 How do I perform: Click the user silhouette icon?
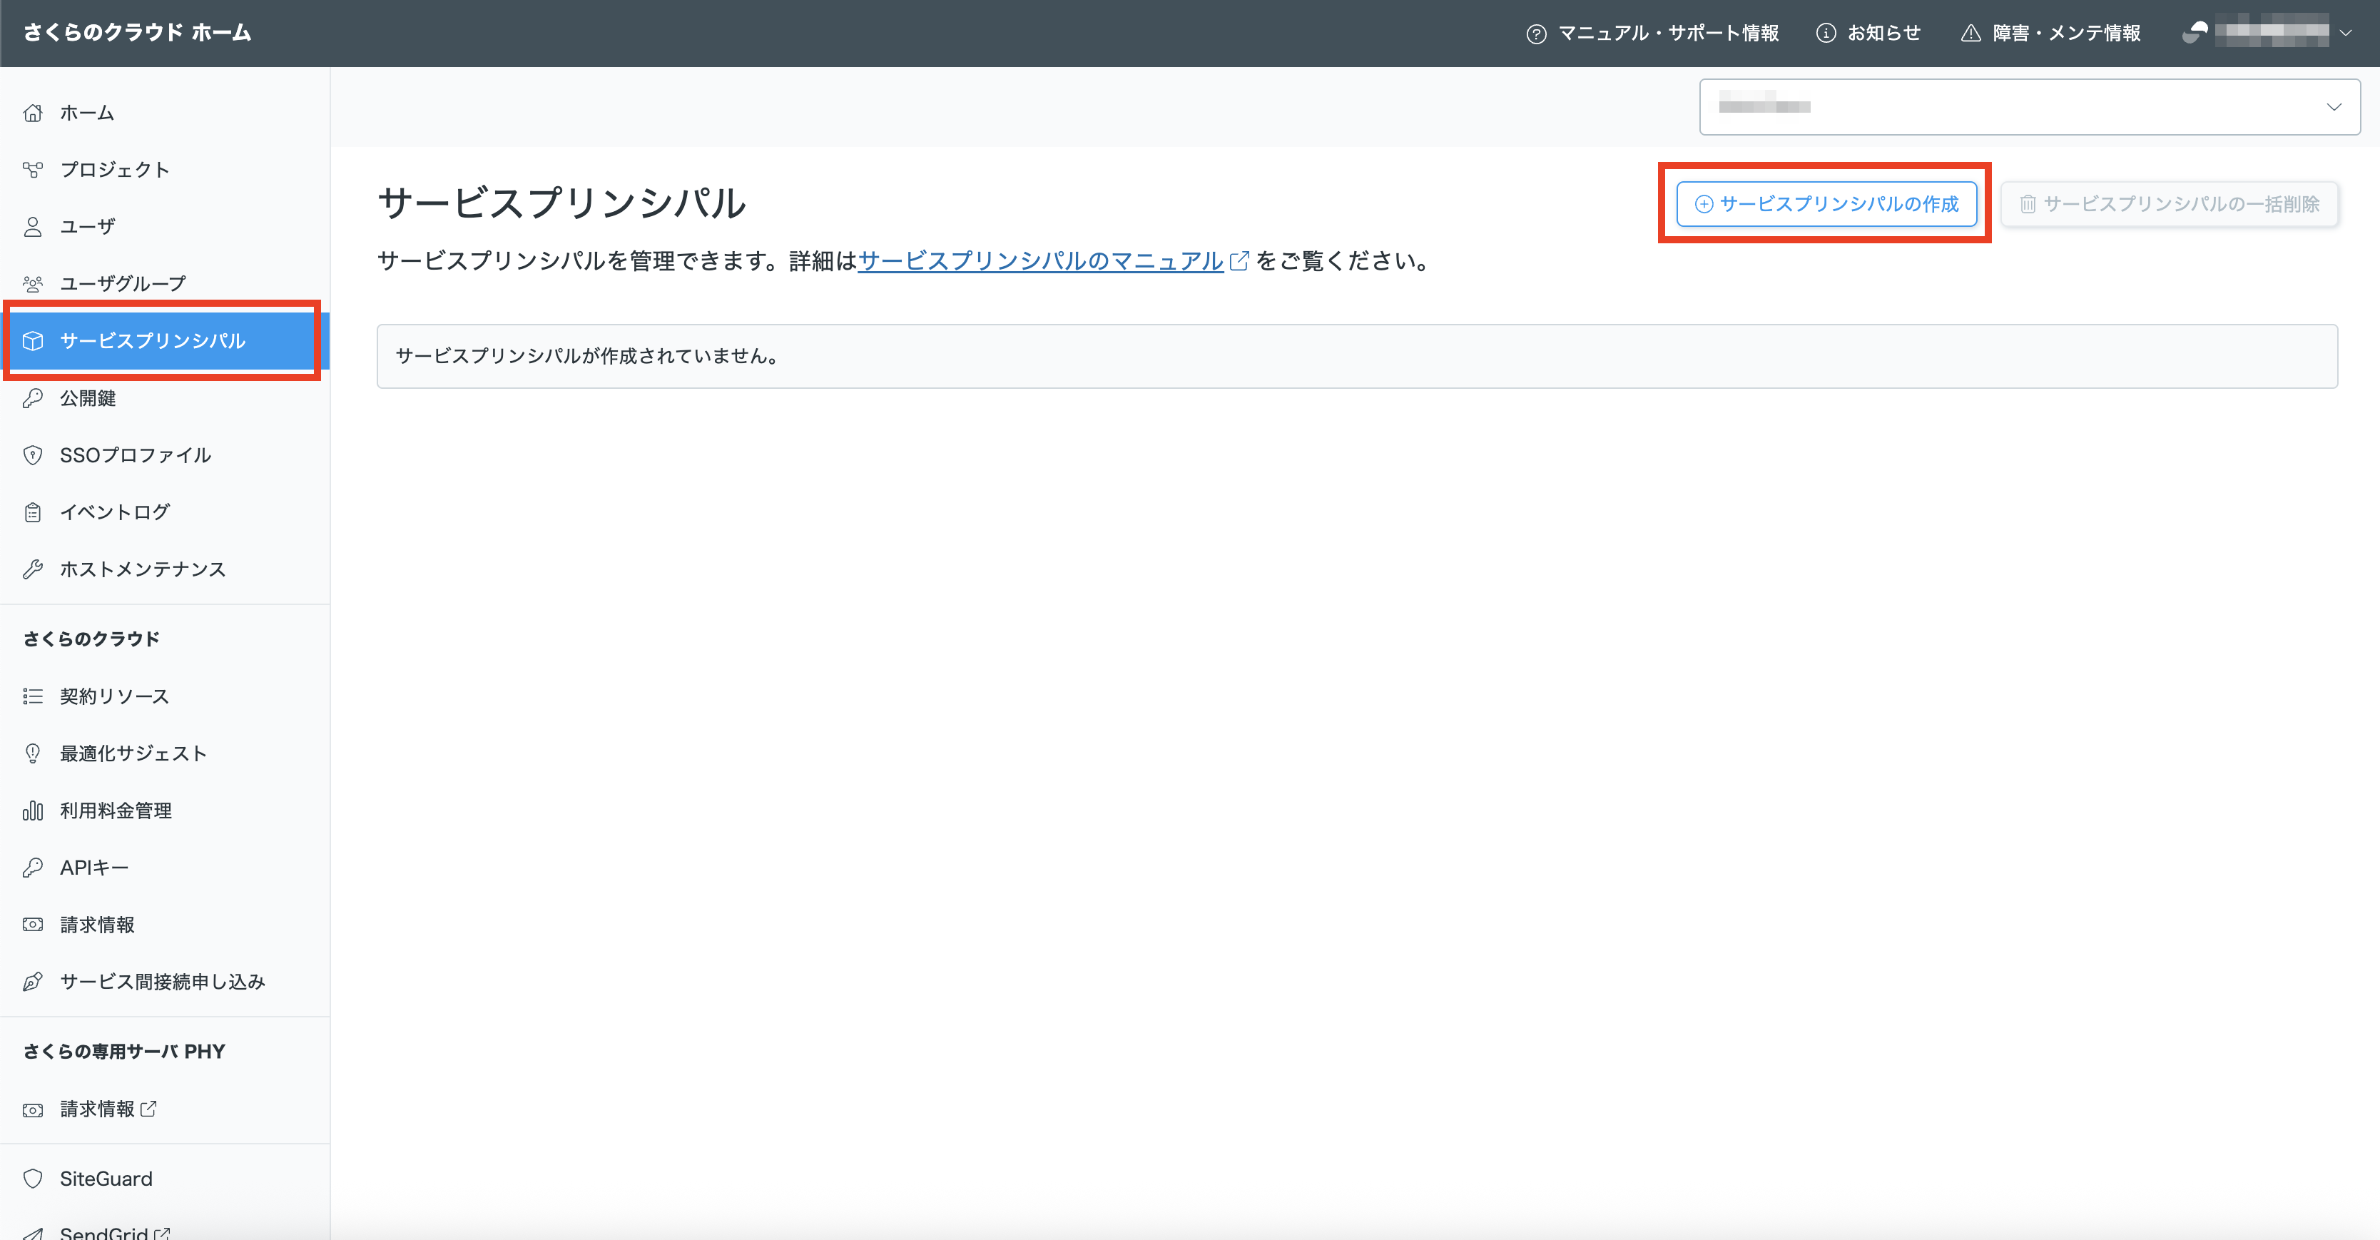[34, 228]
